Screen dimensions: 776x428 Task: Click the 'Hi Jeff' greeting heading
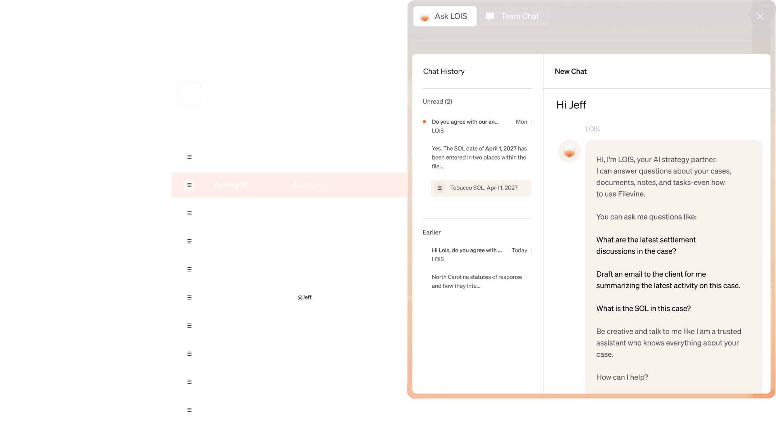571,105
